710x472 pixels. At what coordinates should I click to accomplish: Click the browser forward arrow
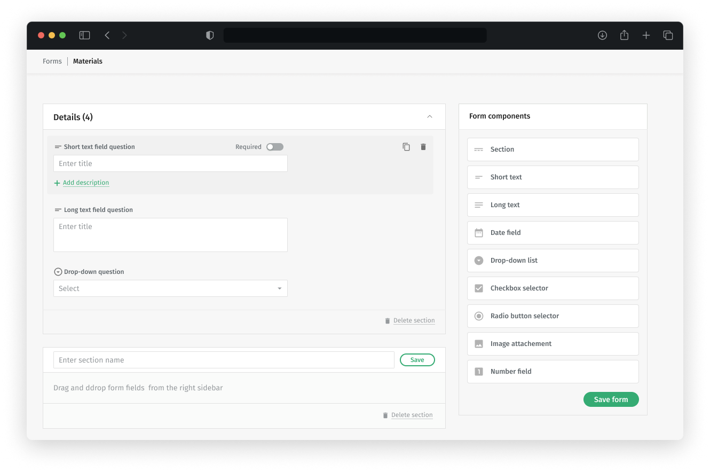tap(125, 35)
